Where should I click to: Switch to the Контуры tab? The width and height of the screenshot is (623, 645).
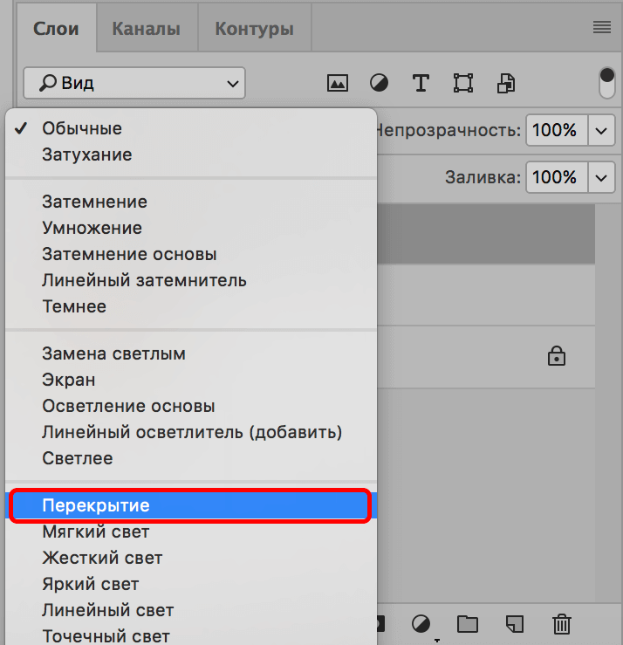254,28
